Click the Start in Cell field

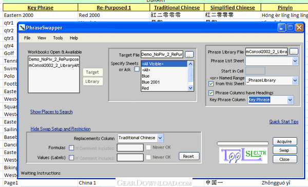[255, 71]
